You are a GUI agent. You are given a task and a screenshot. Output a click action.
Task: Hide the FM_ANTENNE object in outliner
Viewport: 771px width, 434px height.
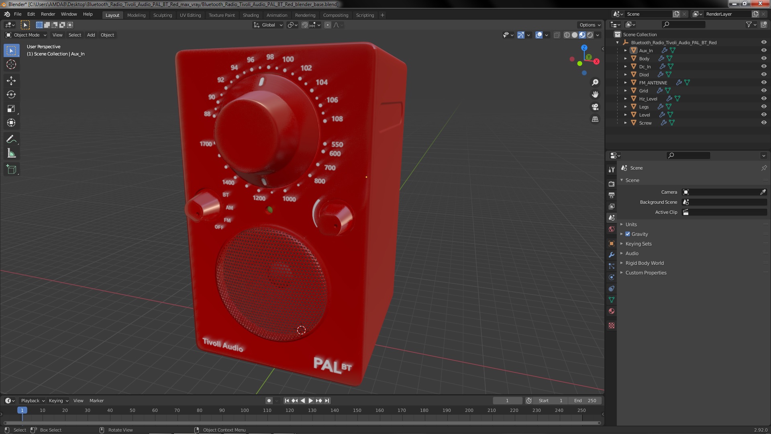point(763,82)
